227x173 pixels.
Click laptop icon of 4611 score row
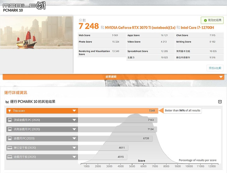[x=10, y=148]
